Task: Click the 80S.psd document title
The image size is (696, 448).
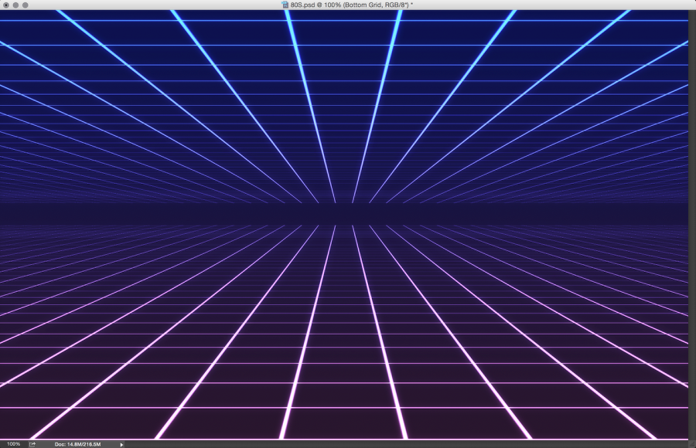Action: tap(352, 5)
